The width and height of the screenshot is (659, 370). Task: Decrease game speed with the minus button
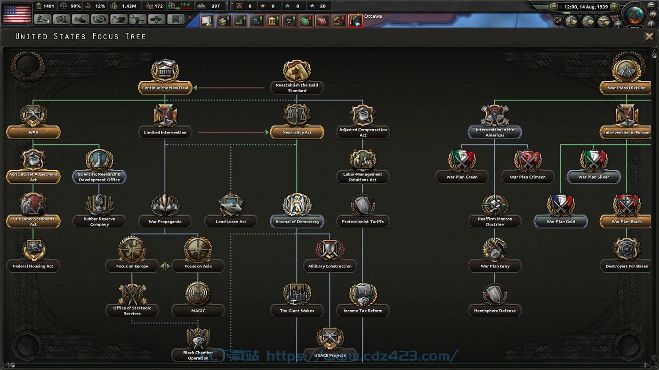click(x=554, y=7)
